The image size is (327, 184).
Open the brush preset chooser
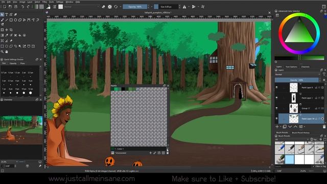tap(60, 7)
